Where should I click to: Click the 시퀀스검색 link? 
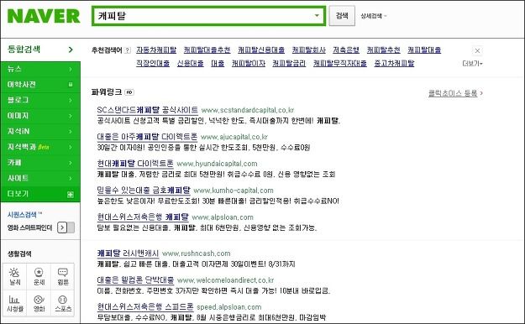(24, 215)
